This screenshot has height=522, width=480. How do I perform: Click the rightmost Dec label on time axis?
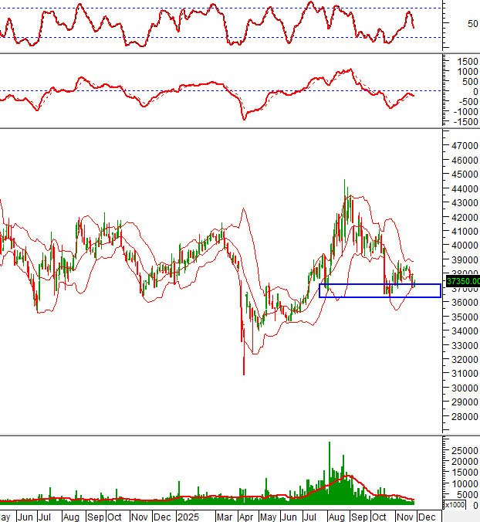pyautogui.click(x=426, y=516)
